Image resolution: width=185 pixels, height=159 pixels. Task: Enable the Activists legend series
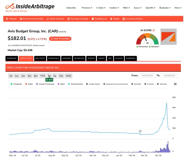pos(162,84)
